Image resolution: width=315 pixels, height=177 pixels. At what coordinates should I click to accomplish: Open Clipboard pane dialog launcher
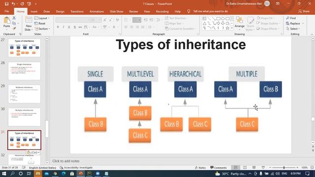[x=20, y=34]
